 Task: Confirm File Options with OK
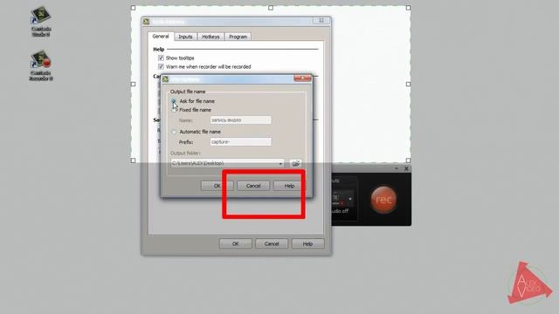pos(217,186)
